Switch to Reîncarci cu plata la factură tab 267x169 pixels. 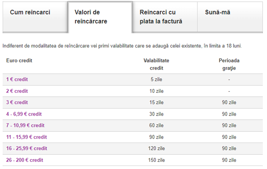(165, 17)
